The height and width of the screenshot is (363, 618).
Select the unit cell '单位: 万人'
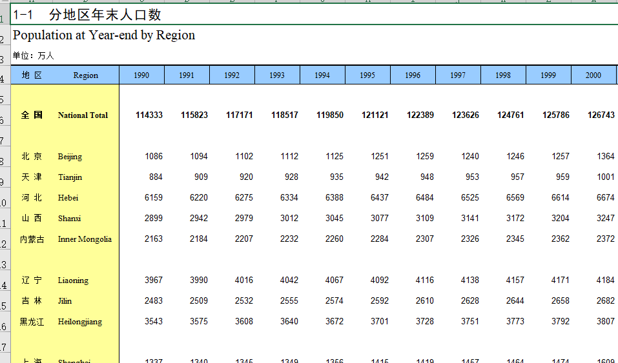33,55
